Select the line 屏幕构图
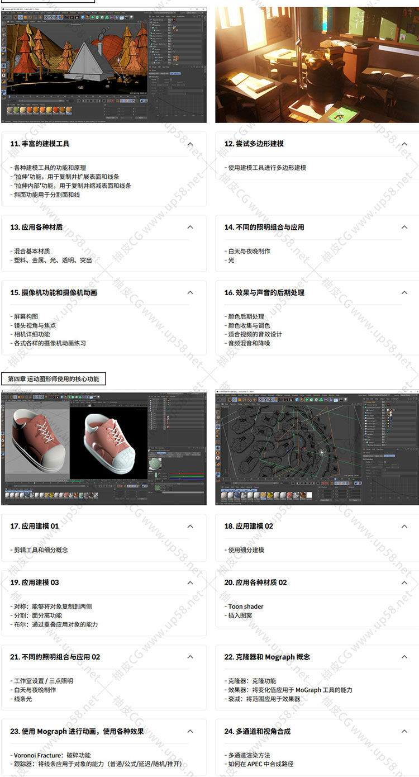The width and height of the screenshot is (419, 777). (24, 316)
